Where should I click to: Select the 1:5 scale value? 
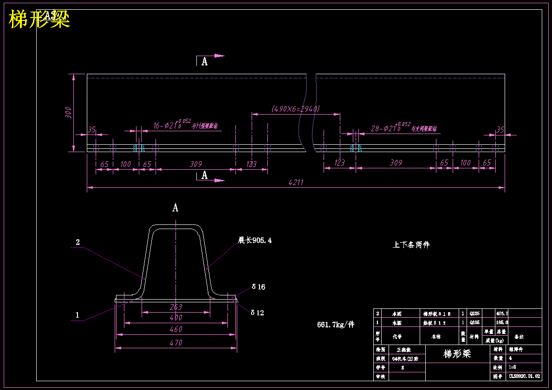coord(513,367)
